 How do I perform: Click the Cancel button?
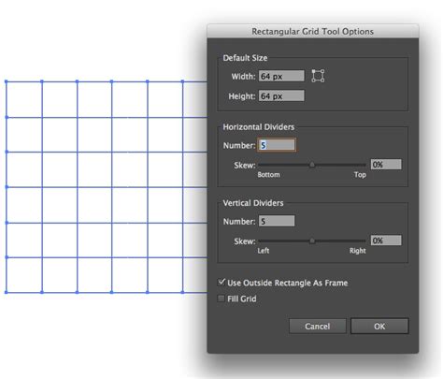pyautogui.click(x=317, y=327)
